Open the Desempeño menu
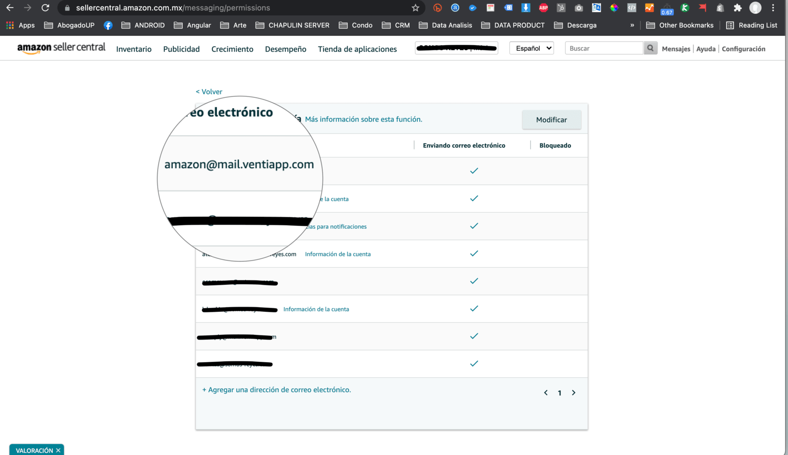The height and width of the screenshot is (455, 788). (x=286, y=49)
